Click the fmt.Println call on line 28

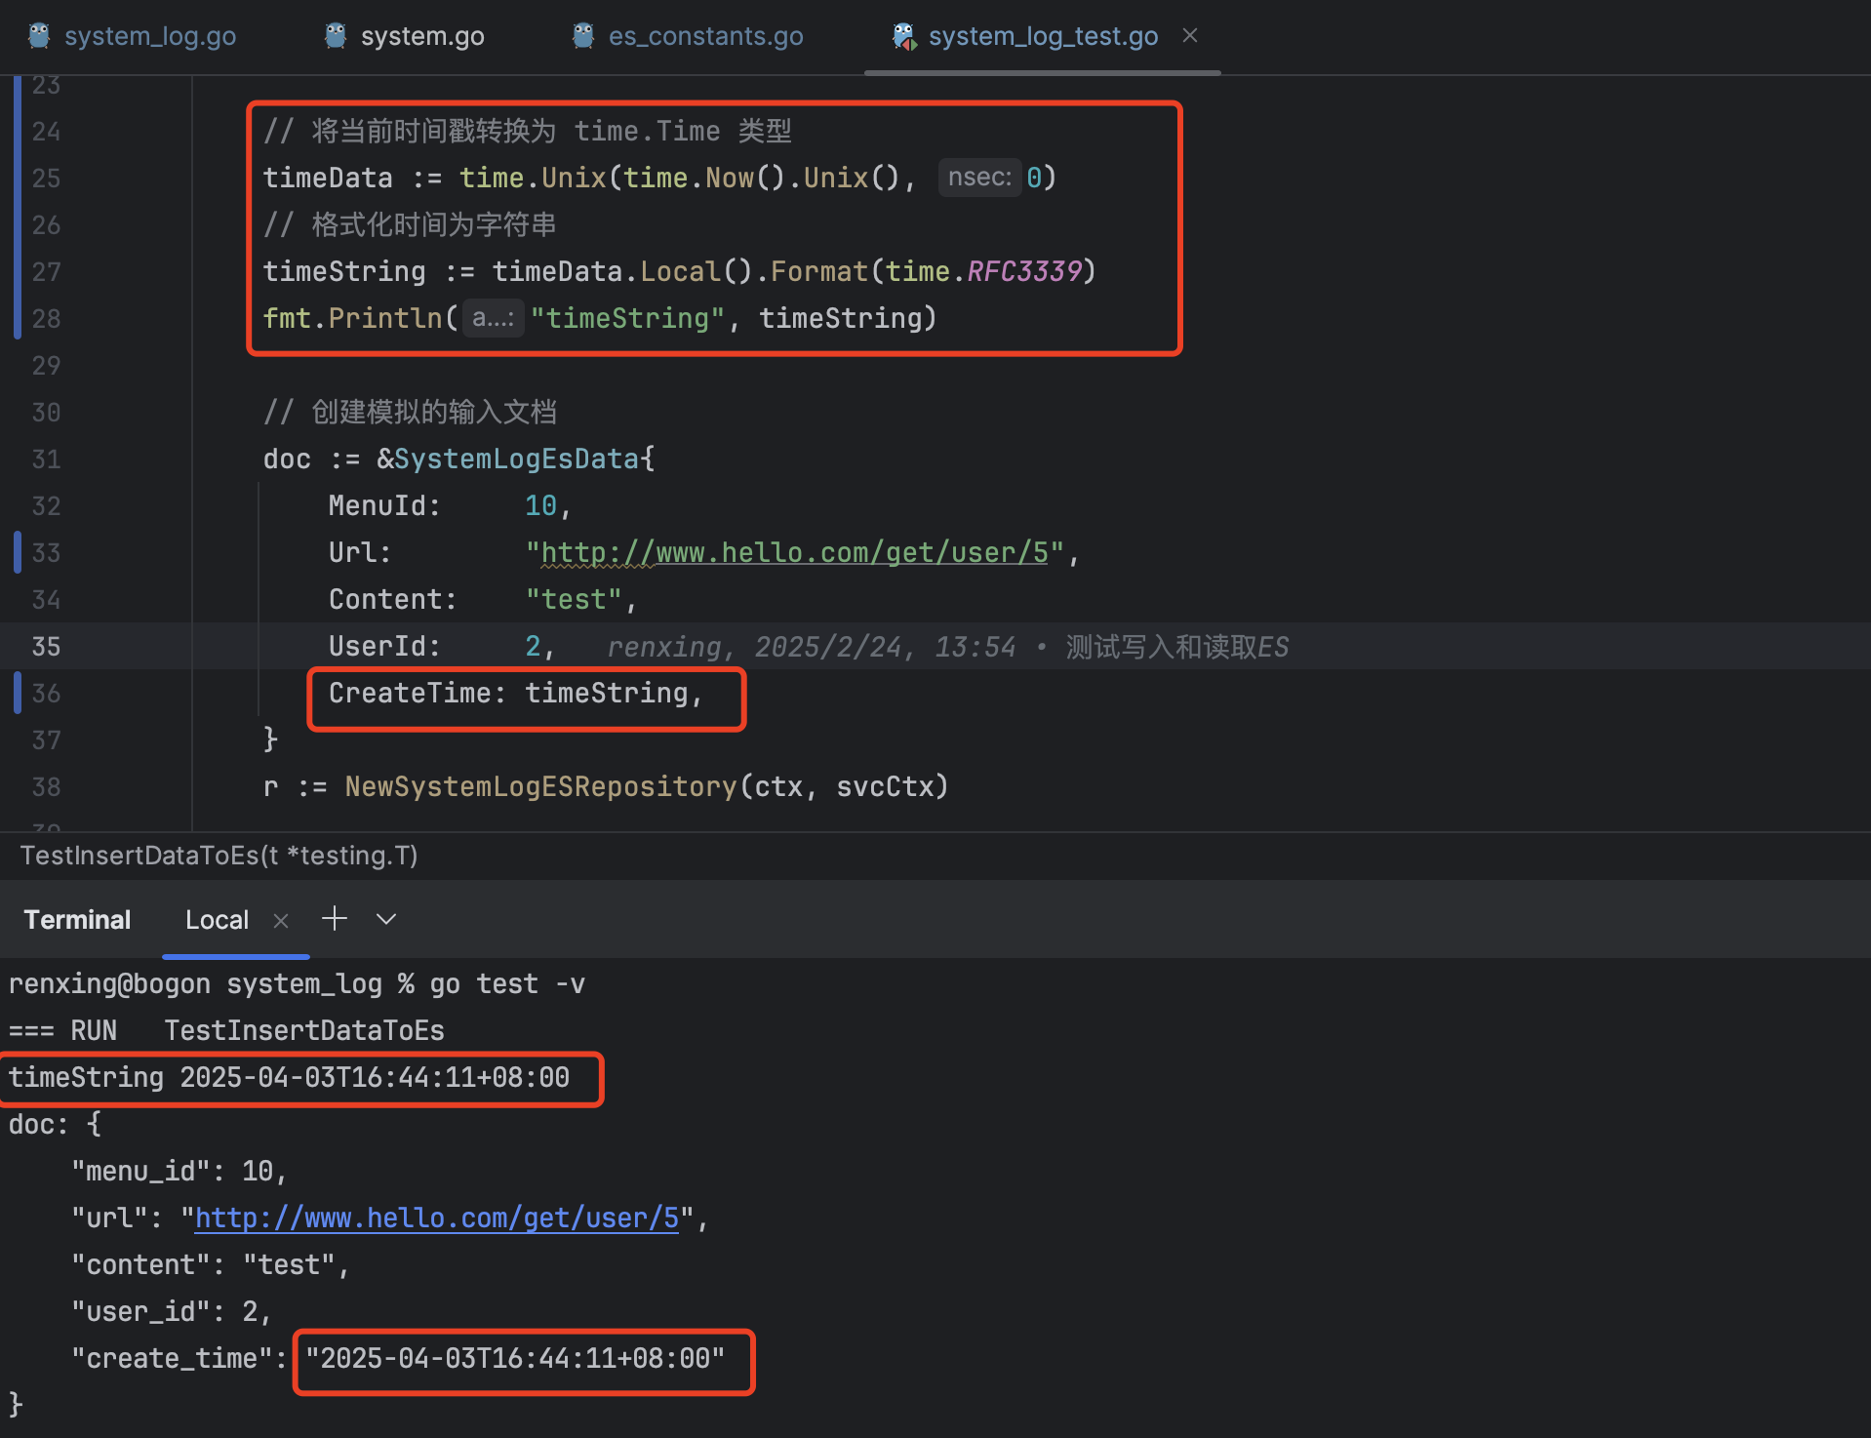point(352,318)
